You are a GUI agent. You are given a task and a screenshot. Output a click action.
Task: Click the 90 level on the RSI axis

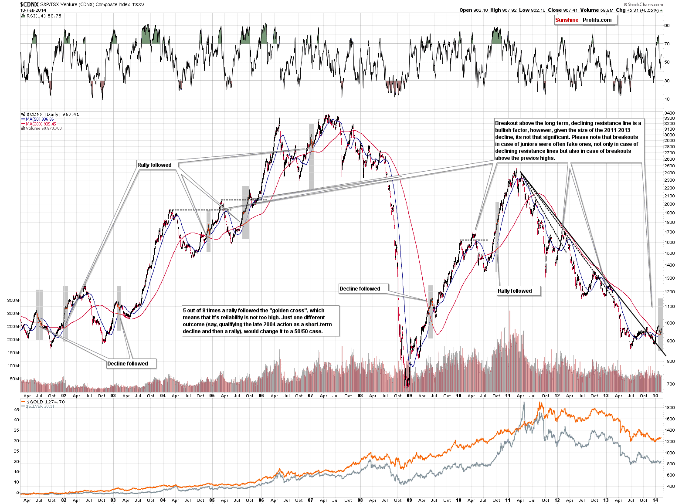tap(667, 25)
